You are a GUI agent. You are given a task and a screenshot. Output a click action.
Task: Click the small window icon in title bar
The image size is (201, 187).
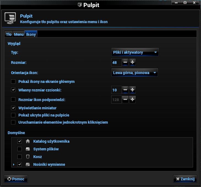pyautogui.click(x=80, y=5)
